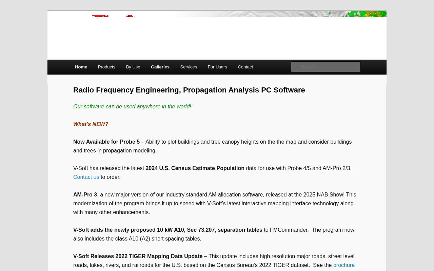Open the Products menu
The image size is (434, 271).
pos(106,67)
